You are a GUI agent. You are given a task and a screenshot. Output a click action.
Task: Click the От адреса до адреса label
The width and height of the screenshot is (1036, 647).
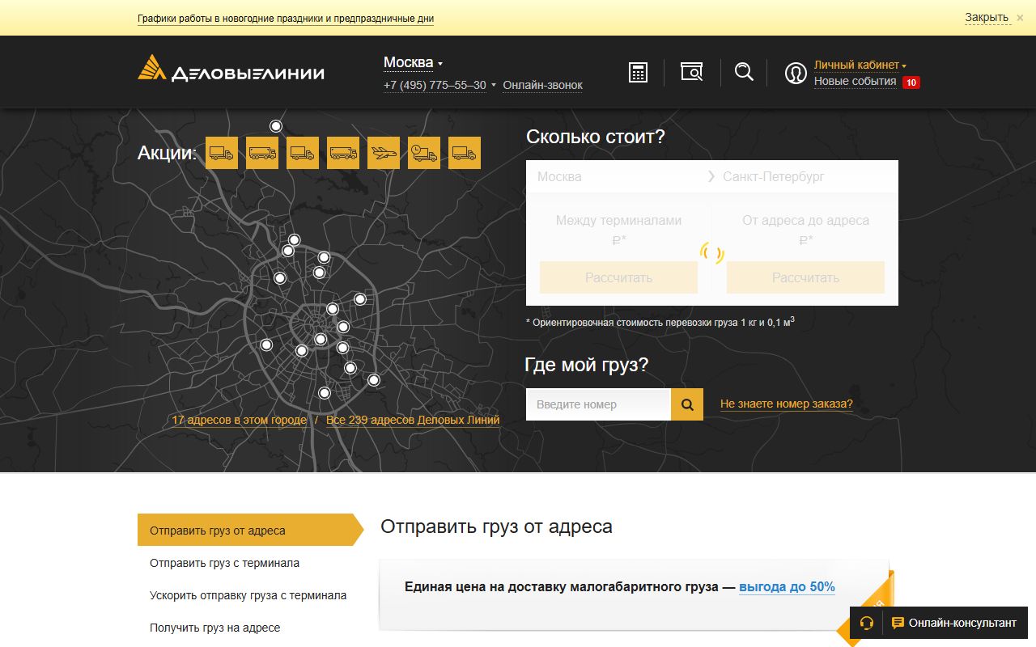click(x=805, y=220)
